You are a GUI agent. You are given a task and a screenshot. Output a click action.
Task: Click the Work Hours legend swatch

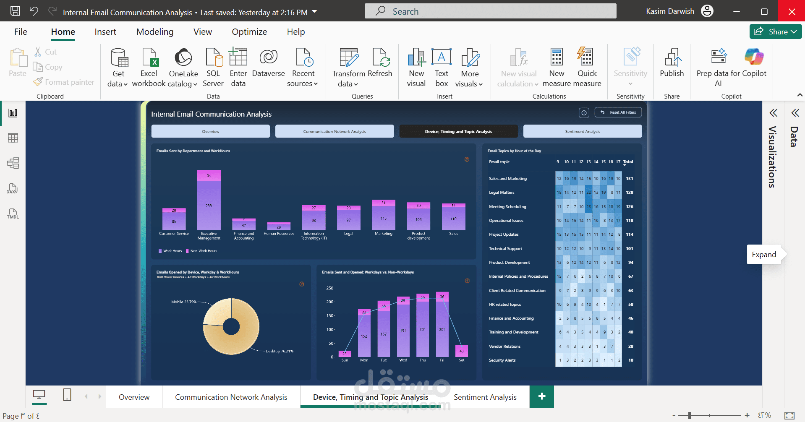point(160,251)
